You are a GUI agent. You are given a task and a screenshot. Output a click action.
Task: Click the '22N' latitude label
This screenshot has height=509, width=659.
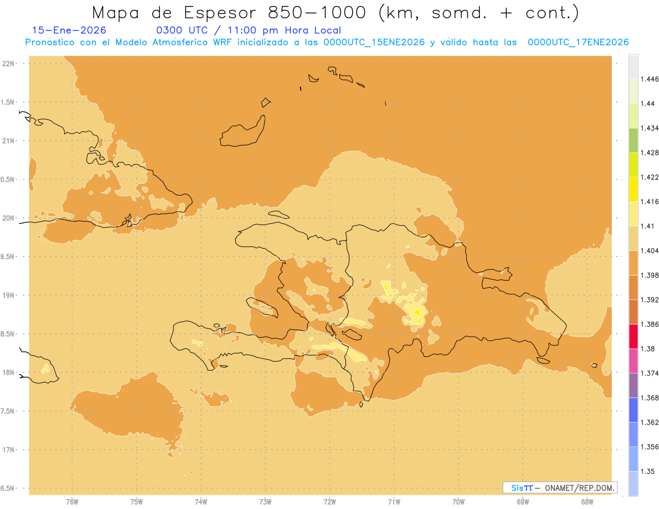pyautogui.click(x=9, y=64)
